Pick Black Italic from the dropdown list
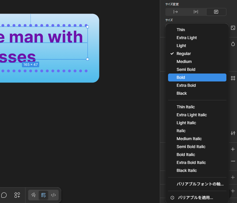237x203 pixels. (x=187, y=171)
